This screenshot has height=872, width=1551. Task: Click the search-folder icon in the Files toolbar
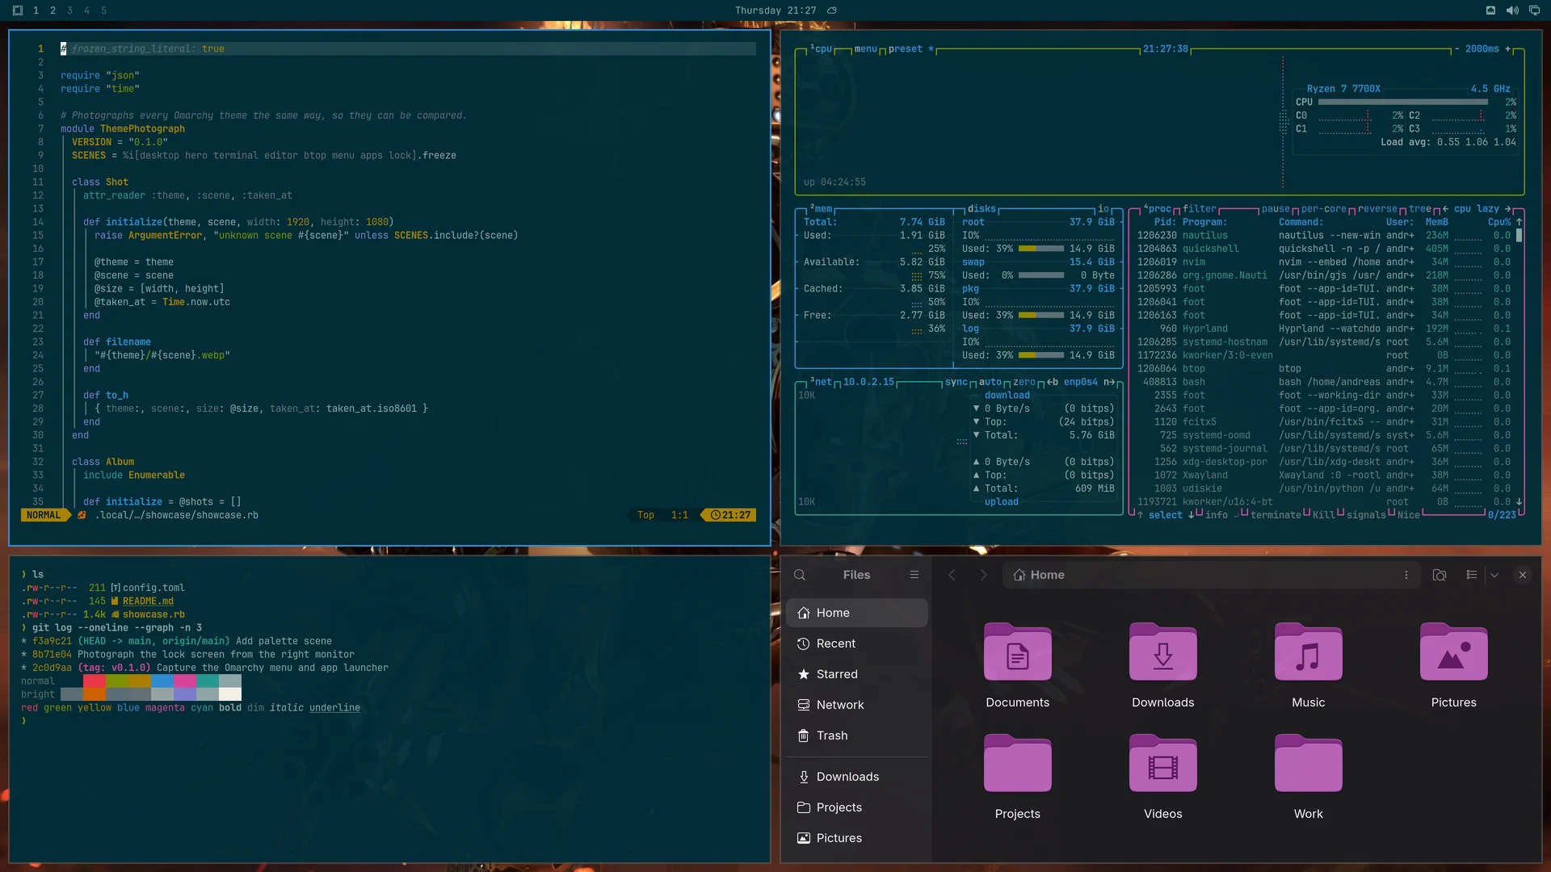pyautogui.click(x=1440, y=575)
